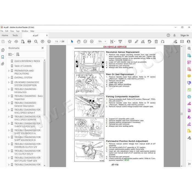This screenshot has height=192, width=192.
Task: Open Help question mark icon
Action: pos(168,35)
